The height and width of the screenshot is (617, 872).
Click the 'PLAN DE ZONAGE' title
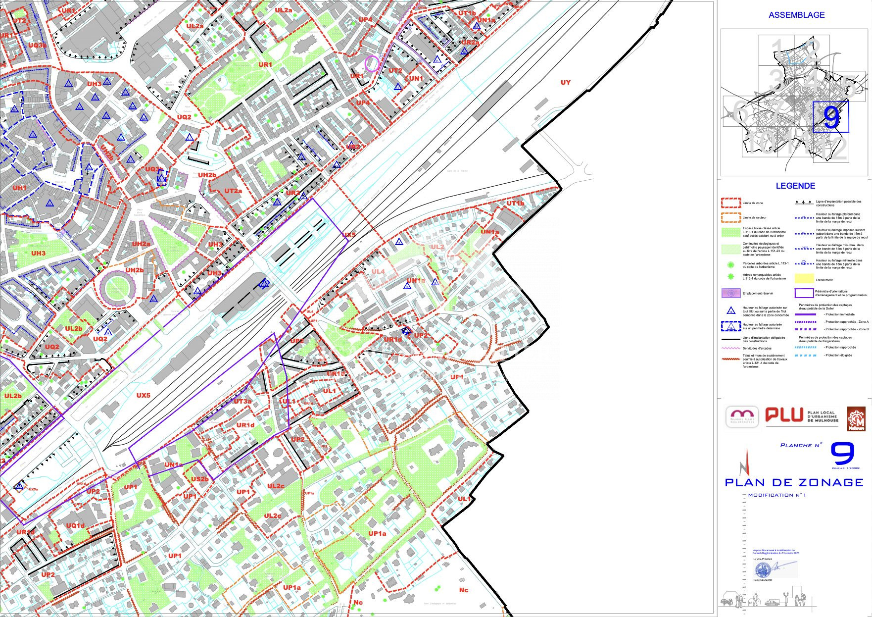(794, 482)
